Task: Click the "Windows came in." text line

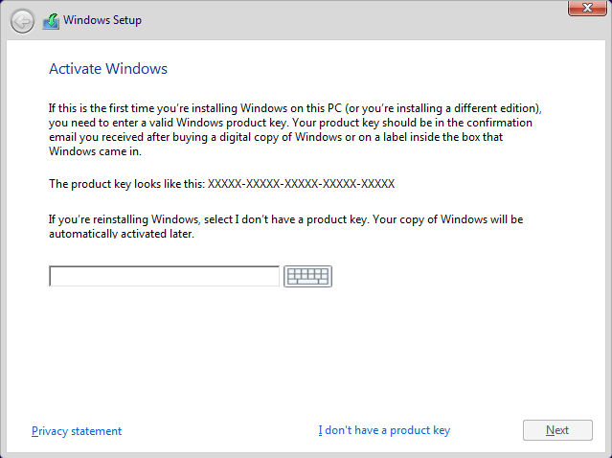Action: tap(95, 151)
